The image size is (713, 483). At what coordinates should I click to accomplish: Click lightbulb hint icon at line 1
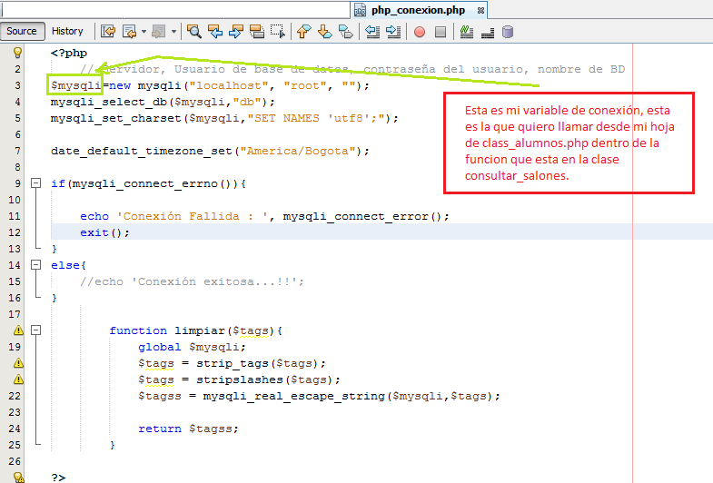pos(17,53)
